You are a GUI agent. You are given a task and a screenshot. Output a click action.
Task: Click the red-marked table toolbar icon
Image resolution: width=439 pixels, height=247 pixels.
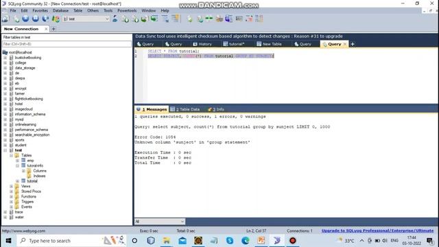(249, 19)
